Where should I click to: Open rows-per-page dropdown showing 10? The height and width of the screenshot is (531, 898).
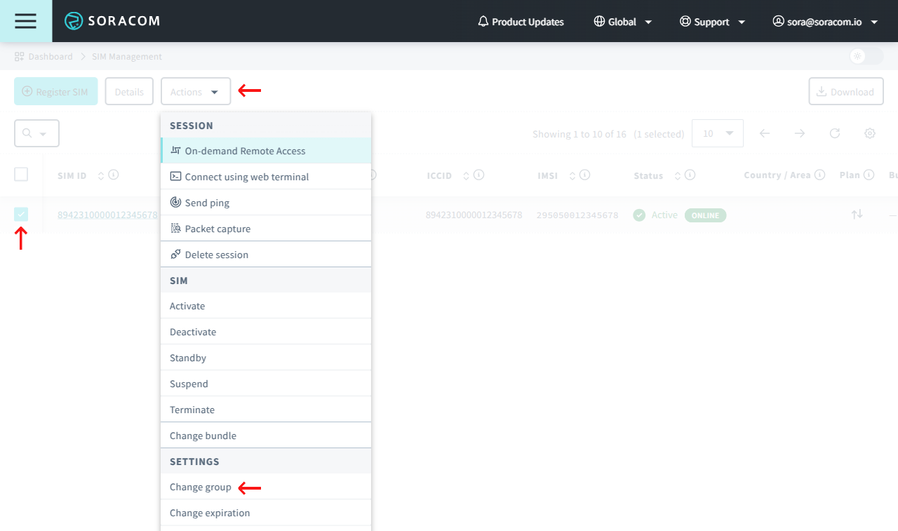717,133
